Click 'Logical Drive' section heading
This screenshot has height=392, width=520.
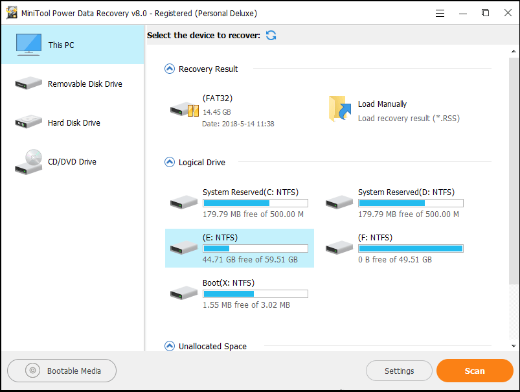click(201, 163)
